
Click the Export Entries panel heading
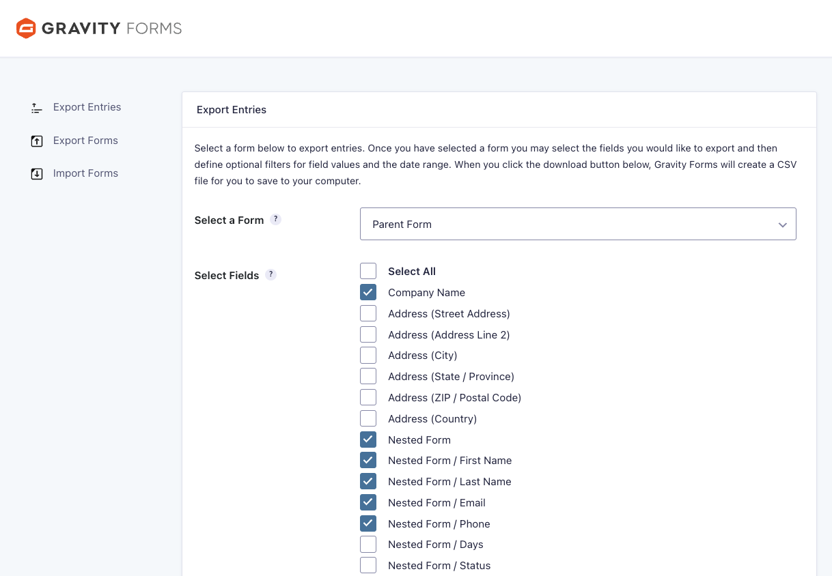pyautogui.click(x=232, y=109)
